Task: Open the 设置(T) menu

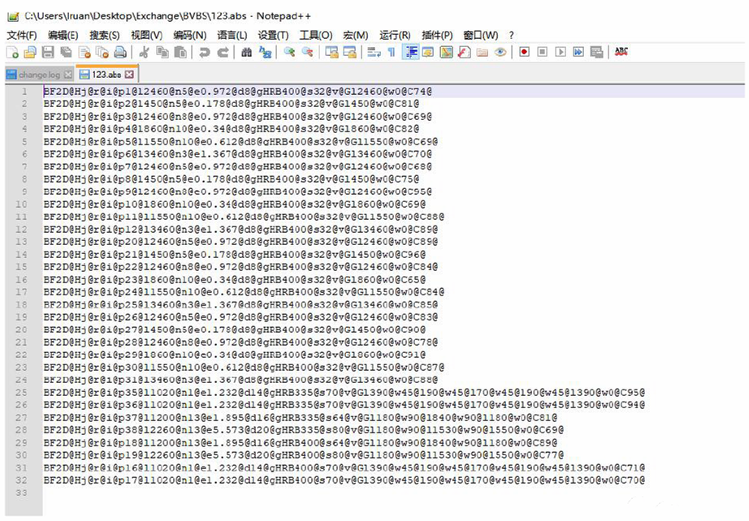Action: tap(273, 36)
